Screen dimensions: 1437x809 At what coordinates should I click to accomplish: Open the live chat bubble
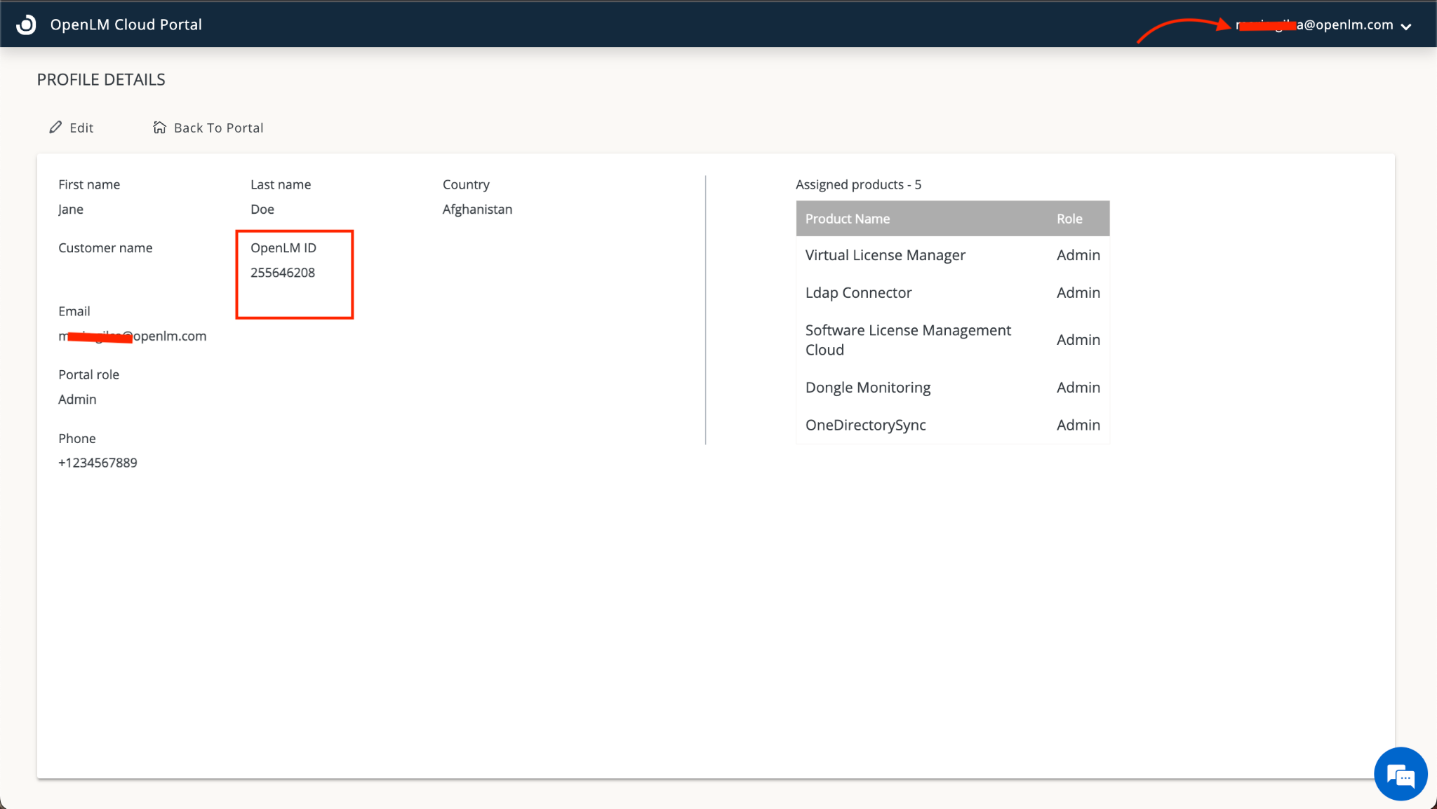click(x=1400, y=775)
